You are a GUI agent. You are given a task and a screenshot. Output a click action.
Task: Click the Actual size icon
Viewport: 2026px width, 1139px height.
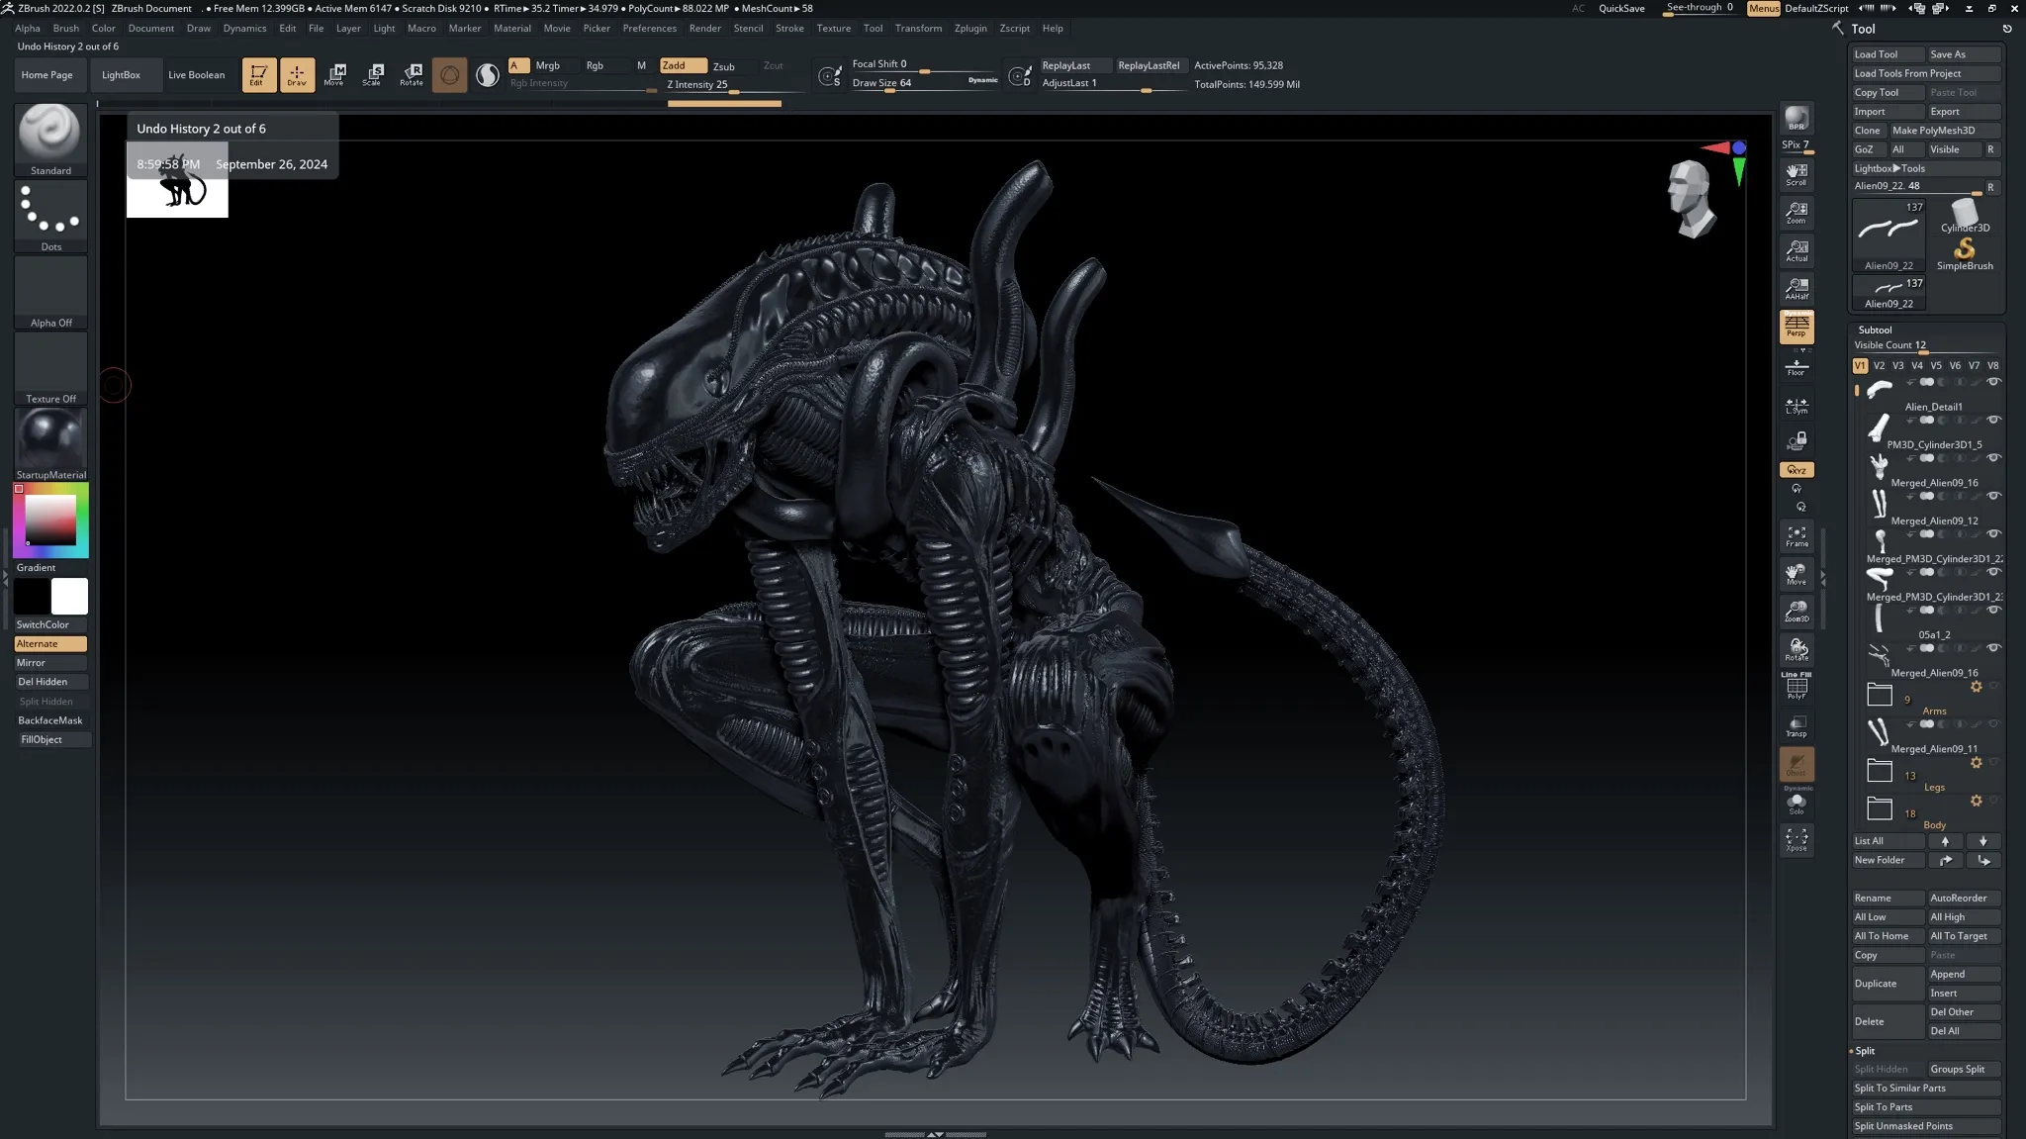[1796, 250]
